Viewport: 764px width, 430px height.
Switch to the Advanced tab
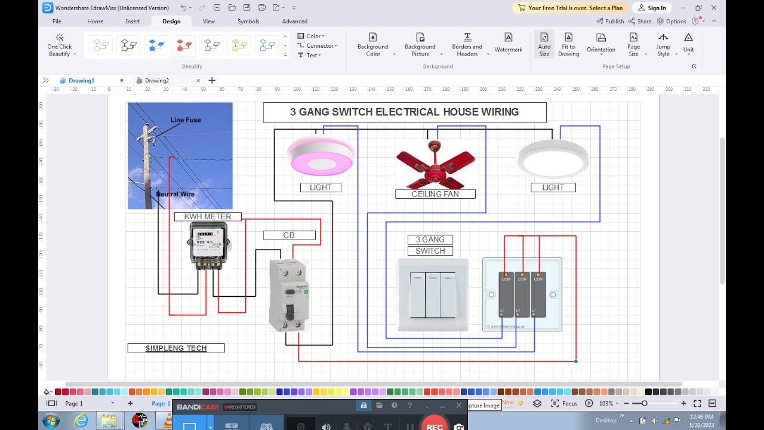(295, 21)
